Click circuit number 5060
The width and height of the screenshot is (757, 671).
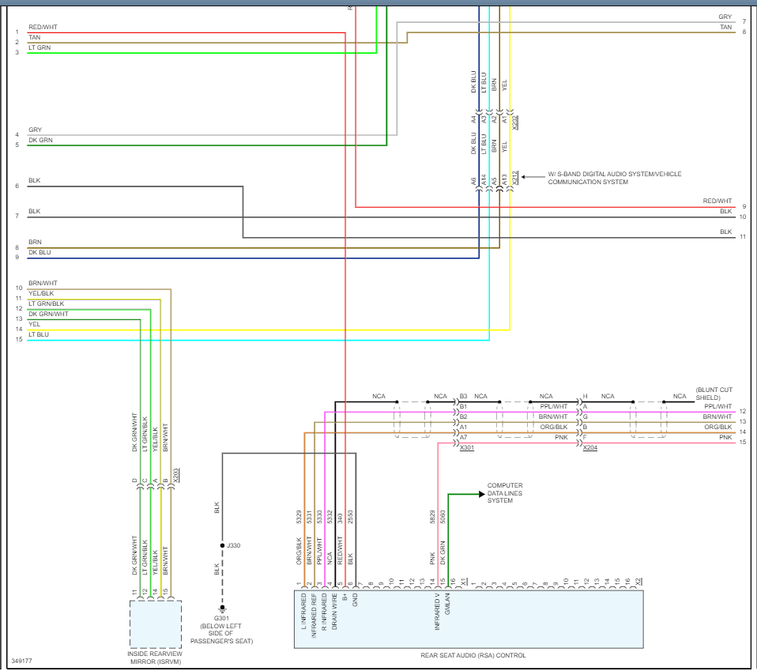pyautogui.click(x=443, y=517)
